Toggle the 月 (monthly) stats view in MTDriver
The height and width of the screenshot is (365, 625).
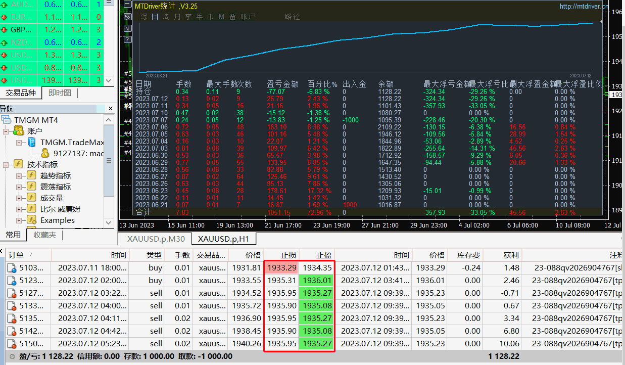point(177,17)
